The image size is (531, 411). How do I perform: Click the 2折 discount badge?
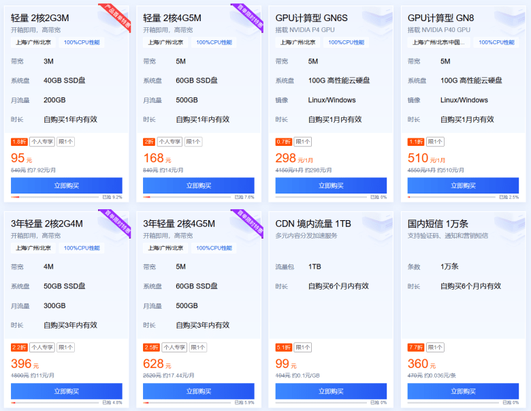(x=149, y=142)
